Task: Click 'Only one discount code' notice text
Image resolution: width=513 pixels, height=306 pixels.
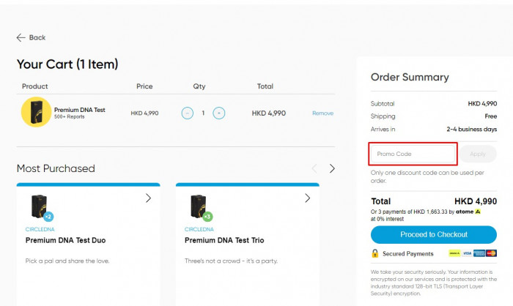Action: (427, 176)
